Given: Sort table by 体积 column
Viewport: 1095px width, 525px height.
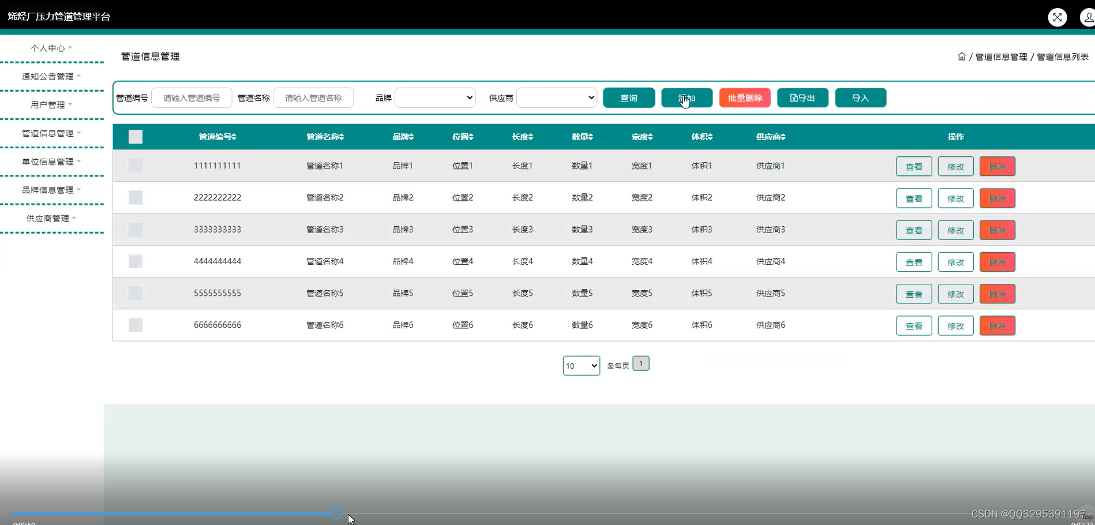Looking at the screenshot, I should click(x=702, y=137).
